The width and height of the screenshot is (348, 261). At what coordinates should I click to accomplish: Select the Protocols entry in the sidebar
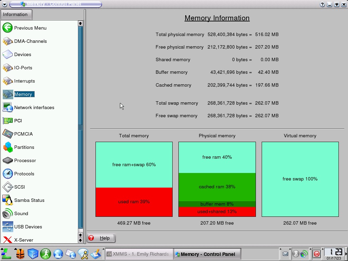coord(24,174)
